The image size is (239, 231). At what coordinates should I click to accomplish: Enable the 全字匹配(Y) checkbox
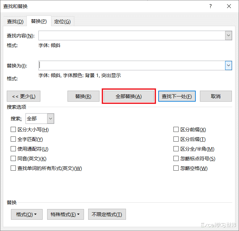[x=13, y=139]
